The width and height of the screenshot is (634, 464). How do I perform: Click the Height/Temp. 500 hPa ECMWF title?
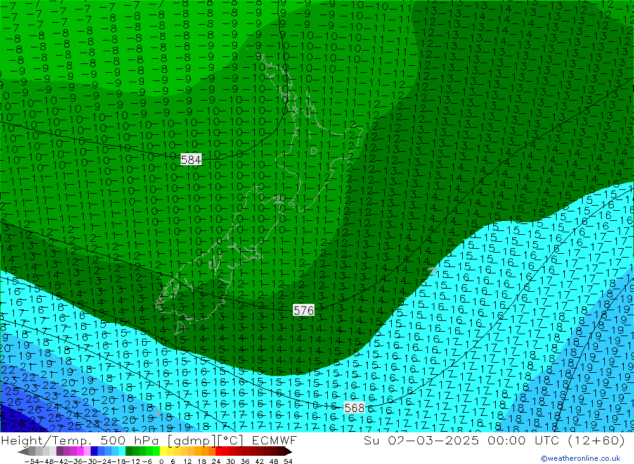coord(149,440)
